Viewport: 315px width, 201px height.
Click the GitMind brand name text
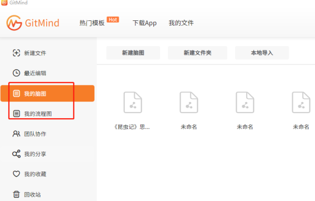coord(42,23)
